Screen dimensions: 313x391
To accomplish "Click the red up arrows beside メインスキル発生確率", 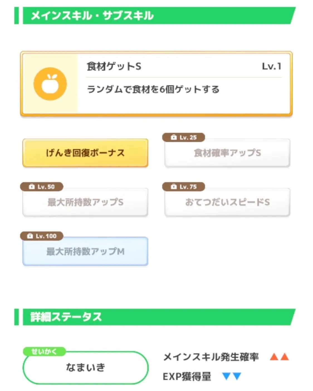I will click(279, 357).
